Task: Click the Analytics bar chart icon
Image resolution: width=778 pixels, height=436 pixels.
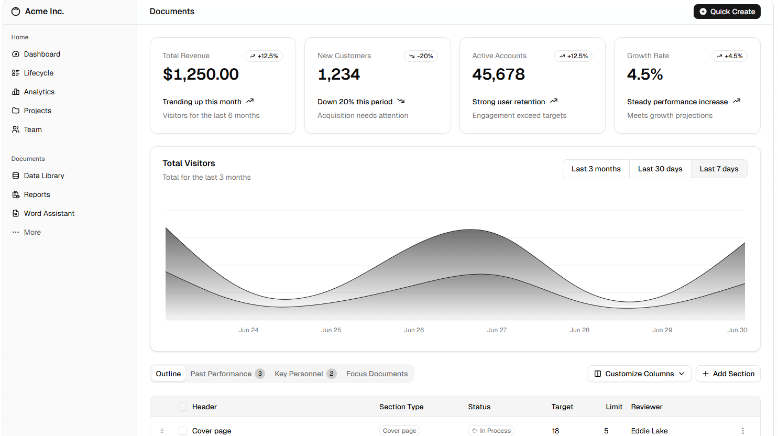Action: [16, 92]
